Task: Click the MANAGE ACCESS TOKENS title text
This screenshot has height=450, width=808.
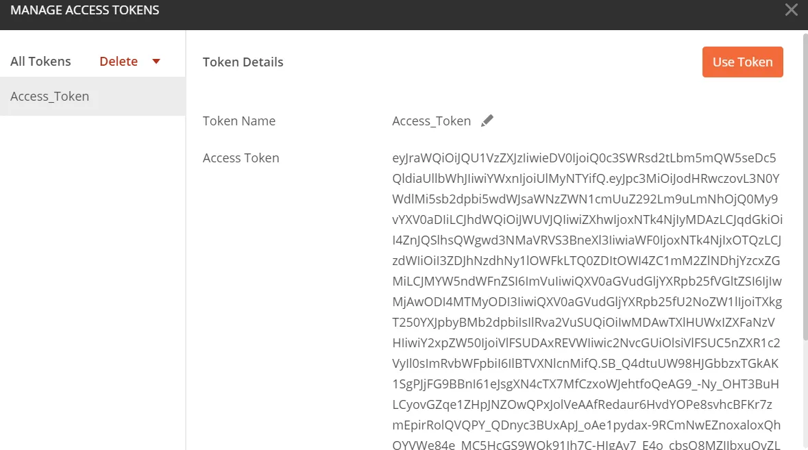Action: coord(85,10)
